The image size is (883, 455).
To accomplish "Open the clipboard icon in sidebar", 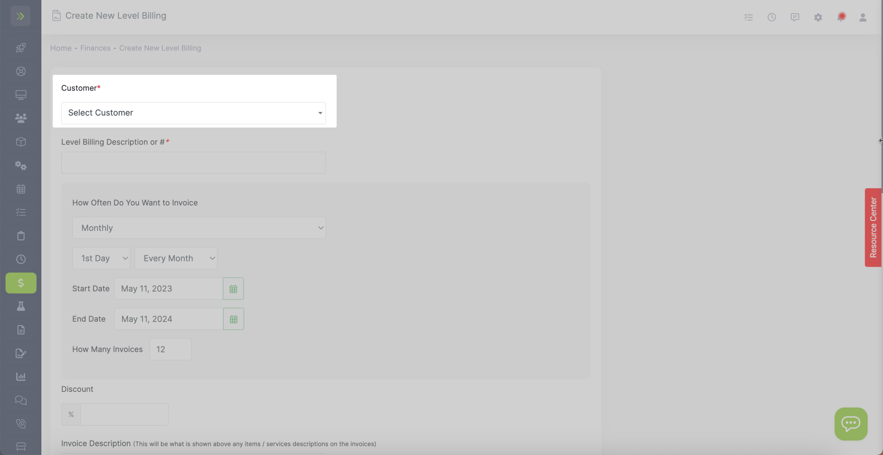I will pos(21,236).
